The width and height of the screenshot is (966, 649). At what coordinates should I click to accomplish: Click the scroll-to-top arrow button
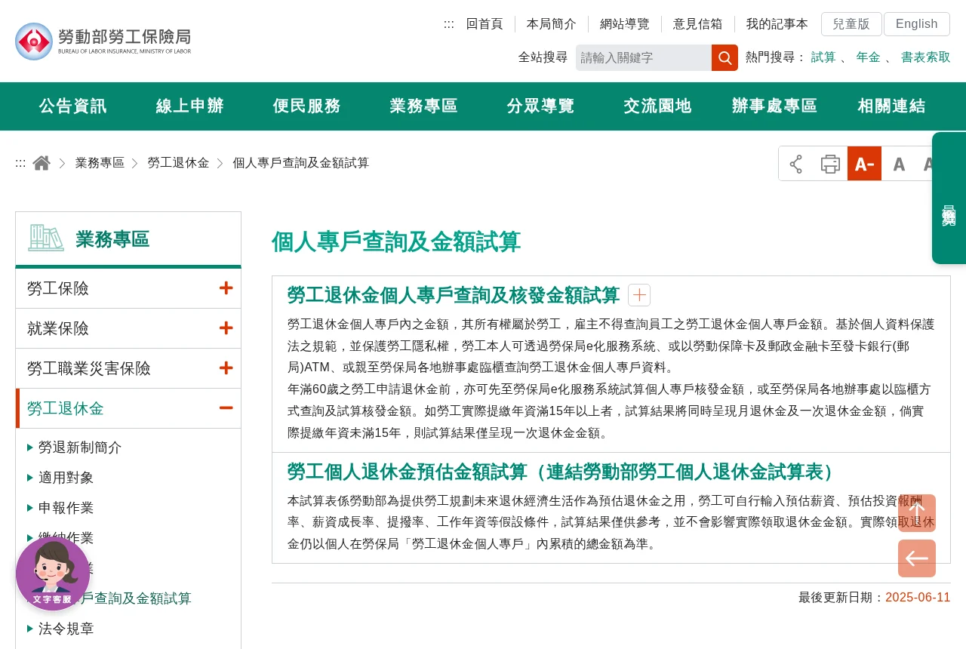pyautogui.click(x=917, y=513)
